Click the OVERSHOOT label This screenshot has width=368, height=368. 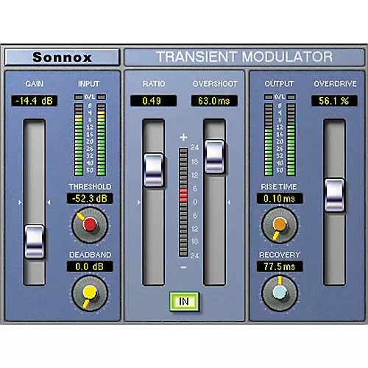point(215,84)
